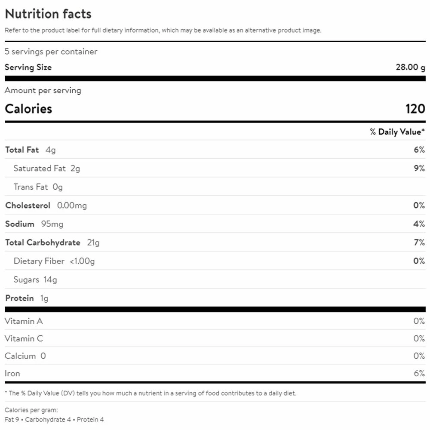Viewport: 430px width, 430px height.
Task: Select the Total Fat row label
Action: (22, 150)
